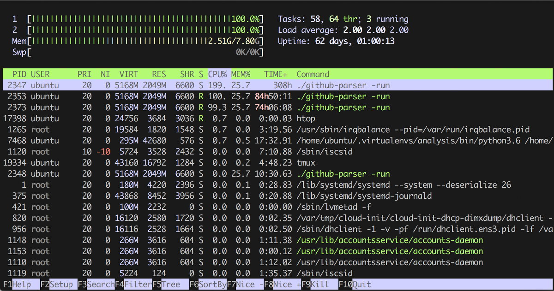Select the htop process row
The height and width of the screenshot is (291, 554).
point(277,119)
